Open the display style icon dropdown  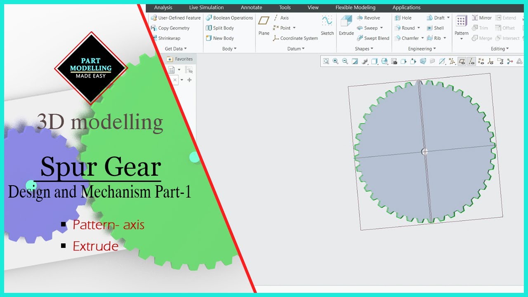click(x=374, y=61)
